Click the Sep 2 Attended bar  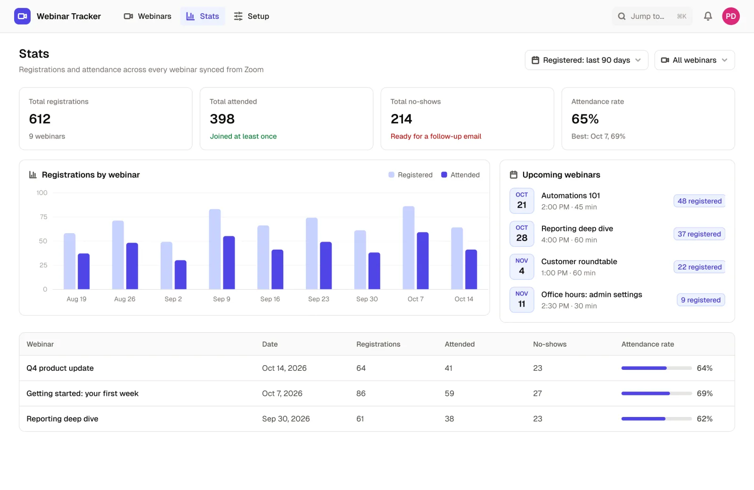(180, 275)
